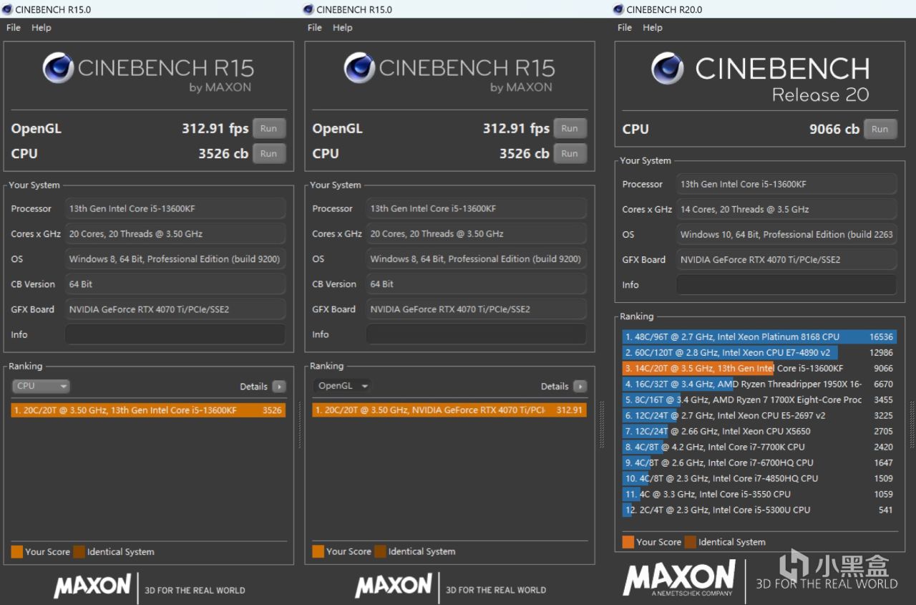Click Identical System brown swatch in R20 window
Screen dimensions: 916x605
click(x=690, y=542)
